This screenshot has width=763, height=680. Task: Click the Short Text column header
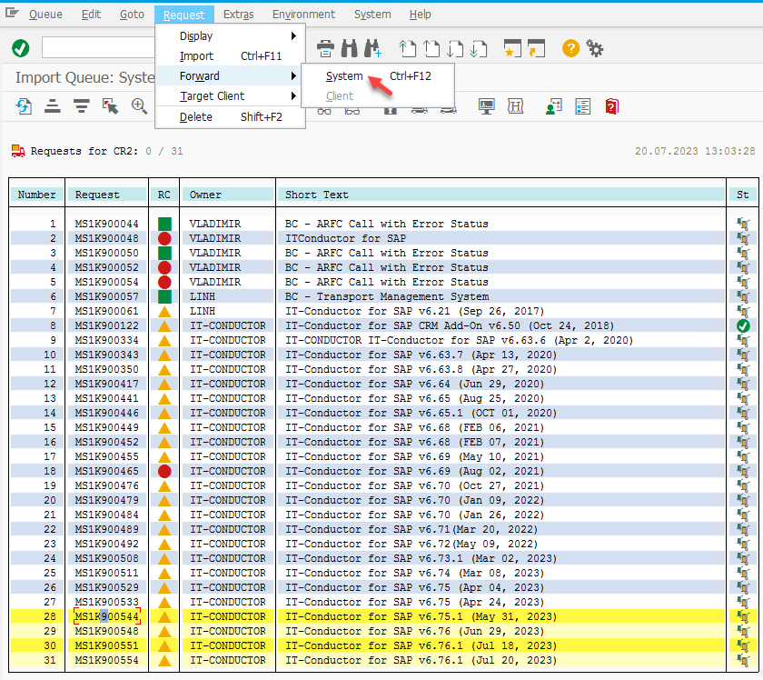click(x=501, y=195)
